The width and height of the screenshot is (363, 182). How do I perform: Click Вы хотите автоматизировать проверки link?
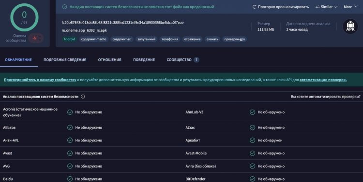pyautogui.click(x=326, y=97)
